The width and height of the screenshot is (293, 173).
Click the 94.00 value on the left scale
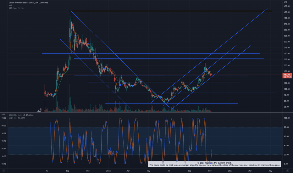4,126
